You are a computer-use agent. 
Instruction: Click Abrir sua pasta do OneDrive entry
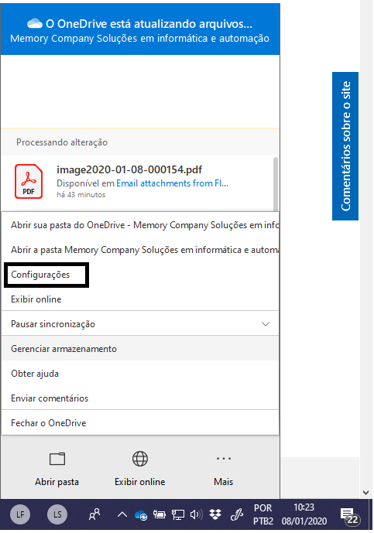point(140,225)
